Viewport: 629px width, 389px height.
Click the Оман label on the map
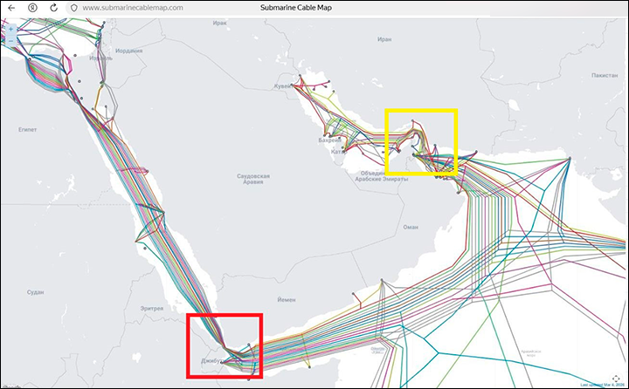point(411,226)
